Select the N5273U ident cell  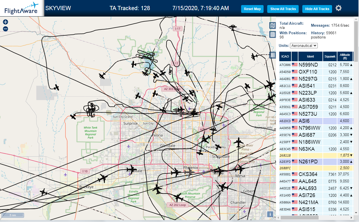tap(310, 114)
